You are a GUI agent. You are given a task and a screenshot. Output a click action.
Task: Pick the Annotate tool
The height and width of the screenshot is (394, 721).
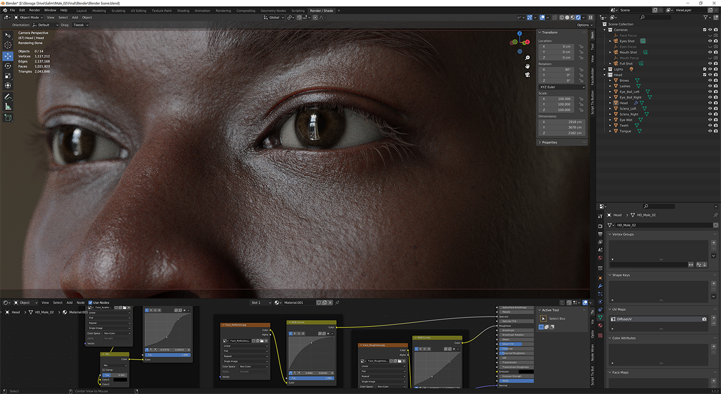coord(8,96)
